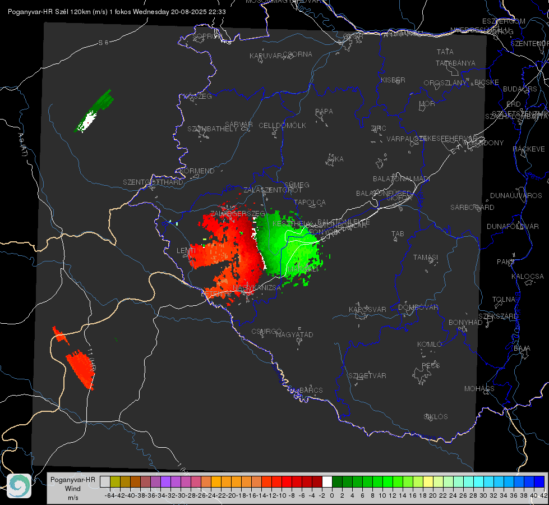Screen dimensions: 549x505
Task: Click the CSURGÓ town label
Action: pyautogui.click(x=266, y=332)
